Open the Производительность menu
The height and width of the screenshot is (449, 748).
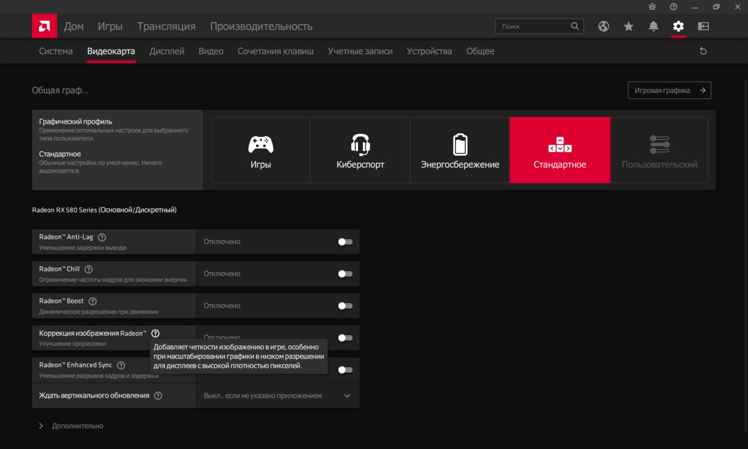261,26
